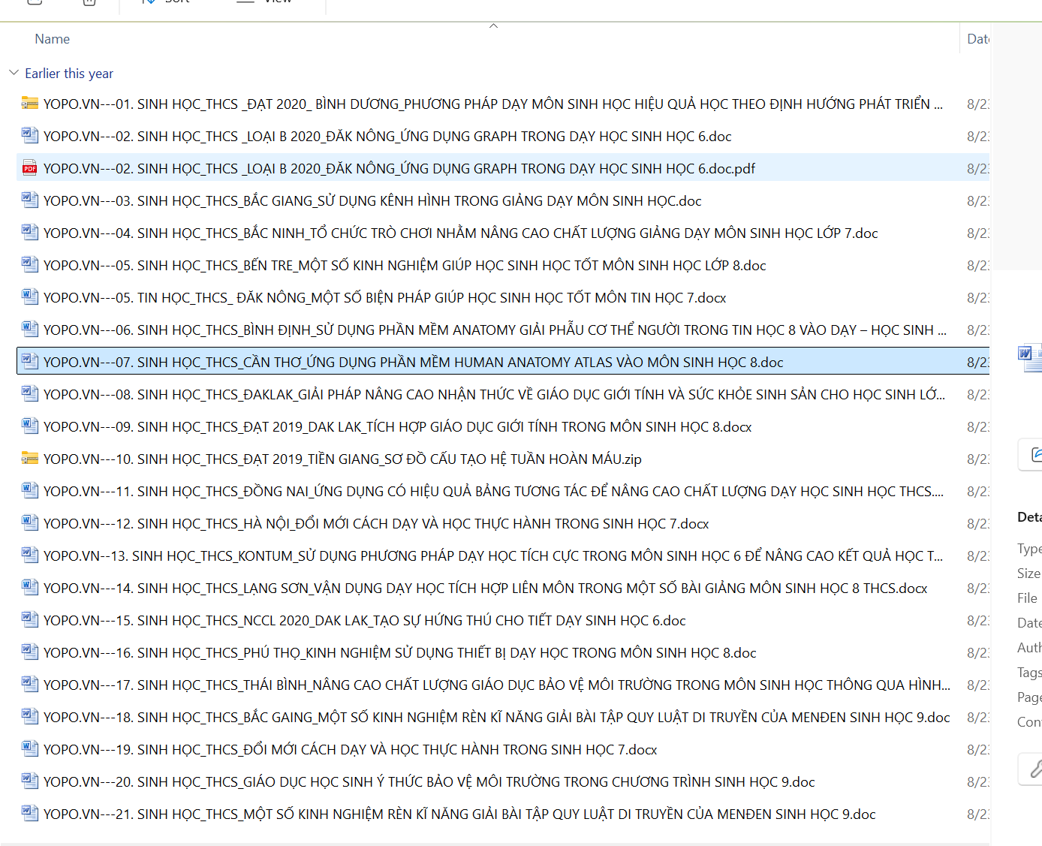Viewport: 1042px width, 846px height.
Task: Click the Word icon of file 09 DAK LAK .docx
Action: (x=30, y=426)
